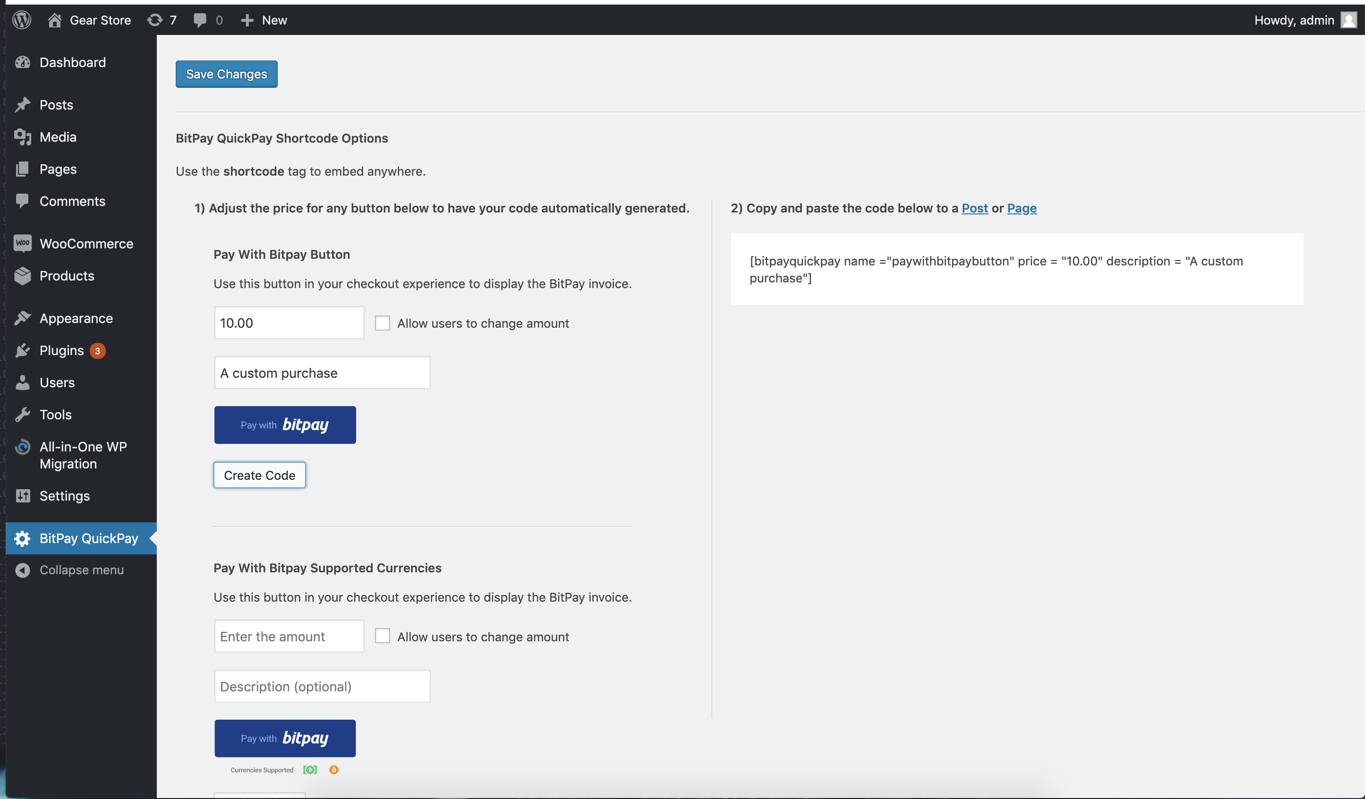Open the Appearance menu
The height and width of the screenshot is (799, 1365).
coord(76,318)
